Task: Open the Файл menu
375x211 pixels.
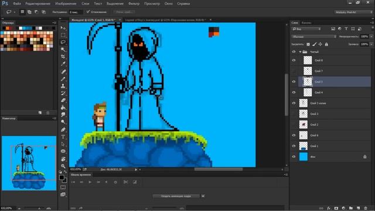Action: [17, 4]
